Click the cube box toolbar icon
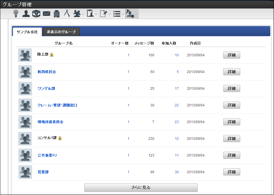 click(x=36, y=13)
